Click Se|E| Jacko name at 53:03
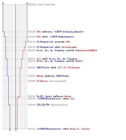126x140 pixels. 44,96
